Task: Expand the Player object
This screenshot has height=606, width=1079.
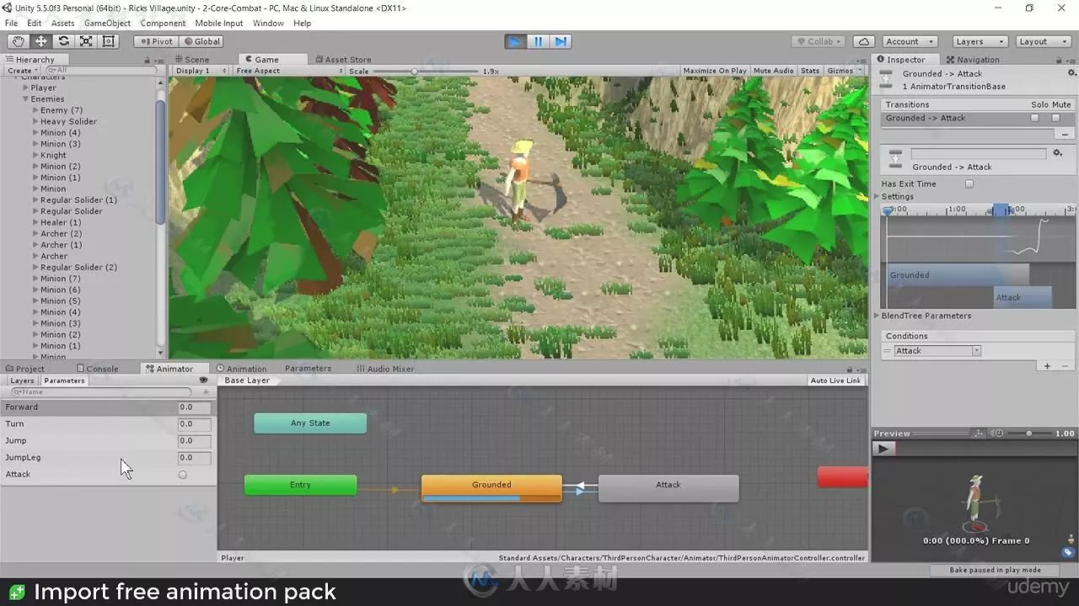Action: click(26, 88)
